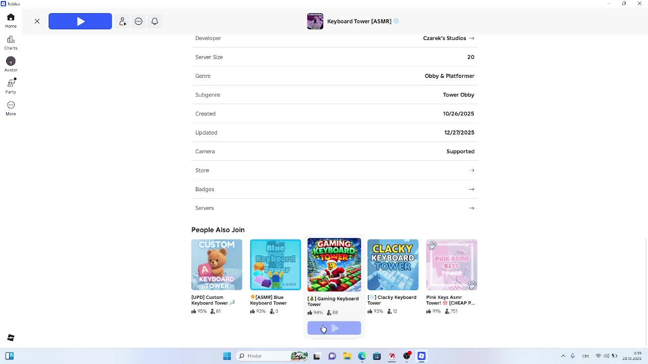The image size is (648, 364).
Task: Click the 12/27/2025 updated date
Action: (459, 132)
